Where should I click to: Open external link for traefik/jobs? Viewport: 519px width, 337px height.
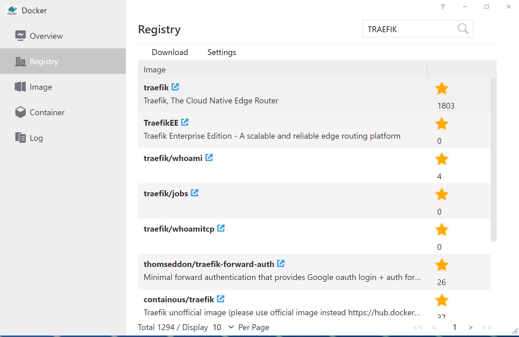click(x=195, y=193)
